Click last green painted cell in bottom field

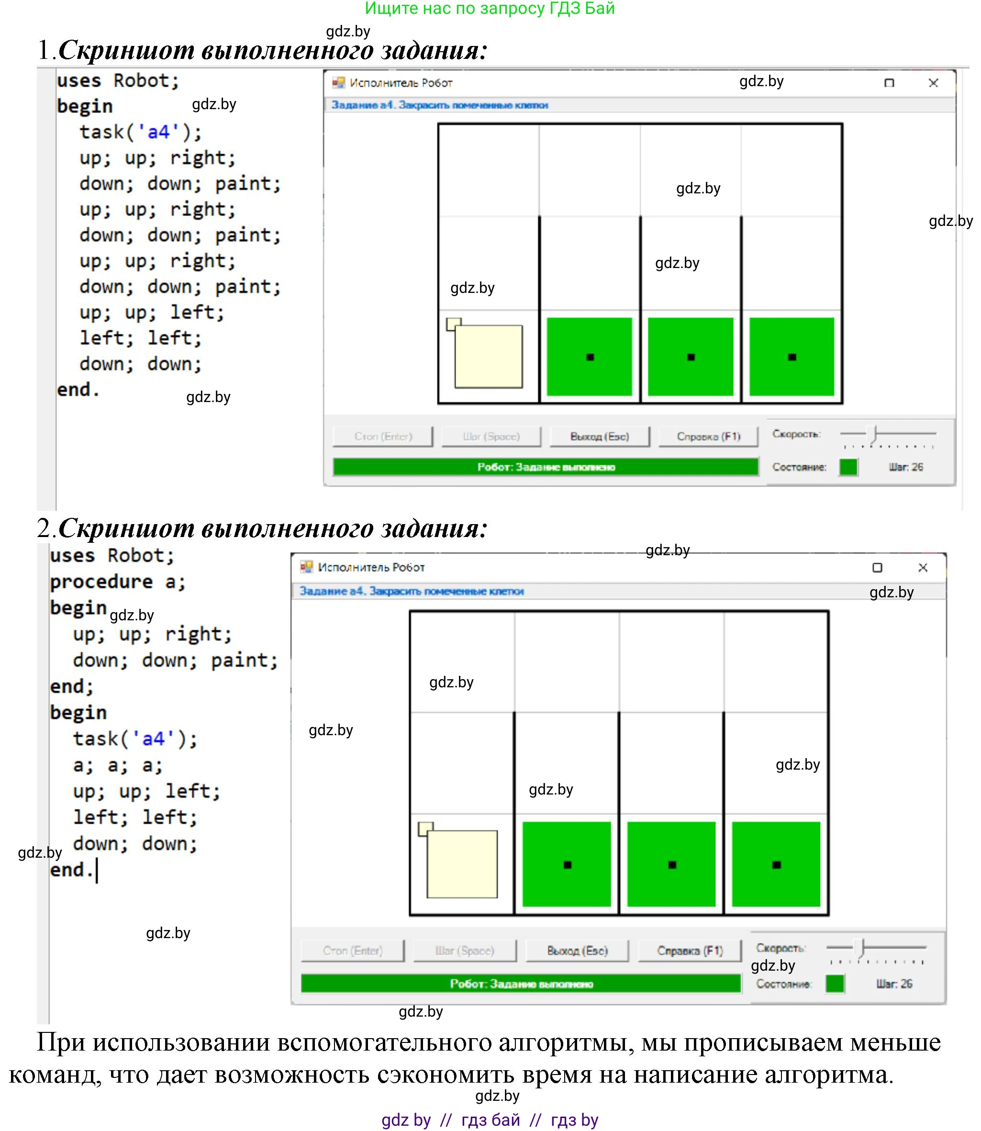point(776,864)
